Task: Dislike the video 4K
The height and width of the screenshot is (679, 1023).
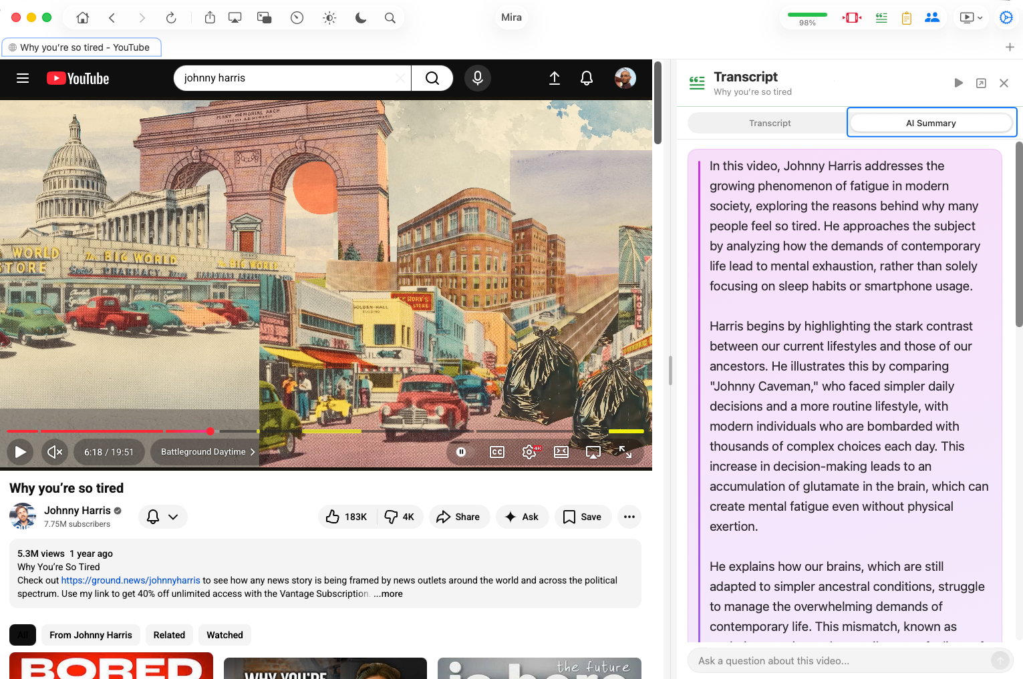Action: coord(400,517)
